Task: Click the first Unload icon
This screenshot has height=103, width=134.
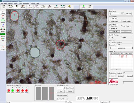Action: tap(56, 7)
